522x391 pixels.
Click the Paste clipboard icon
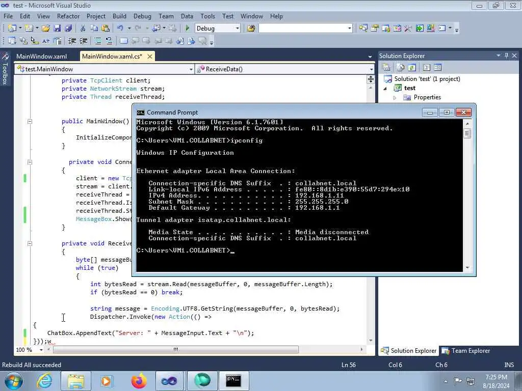pos(106,29)
